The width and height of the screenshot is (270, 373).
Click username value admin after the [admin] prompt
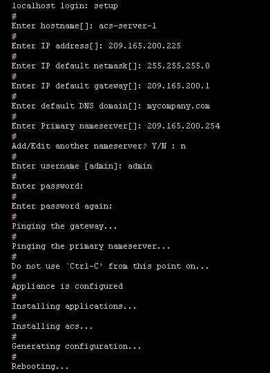pyautogui.click(x=140, y=166)
